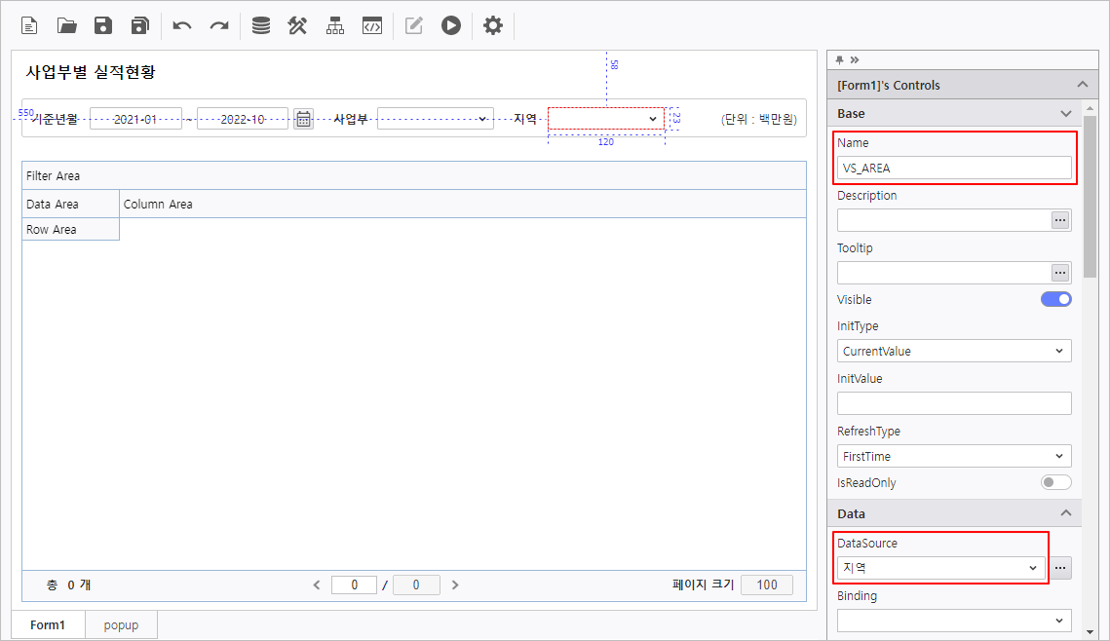Collapse the Data section
The image size is (1110, 641).
click(1065, 513)
